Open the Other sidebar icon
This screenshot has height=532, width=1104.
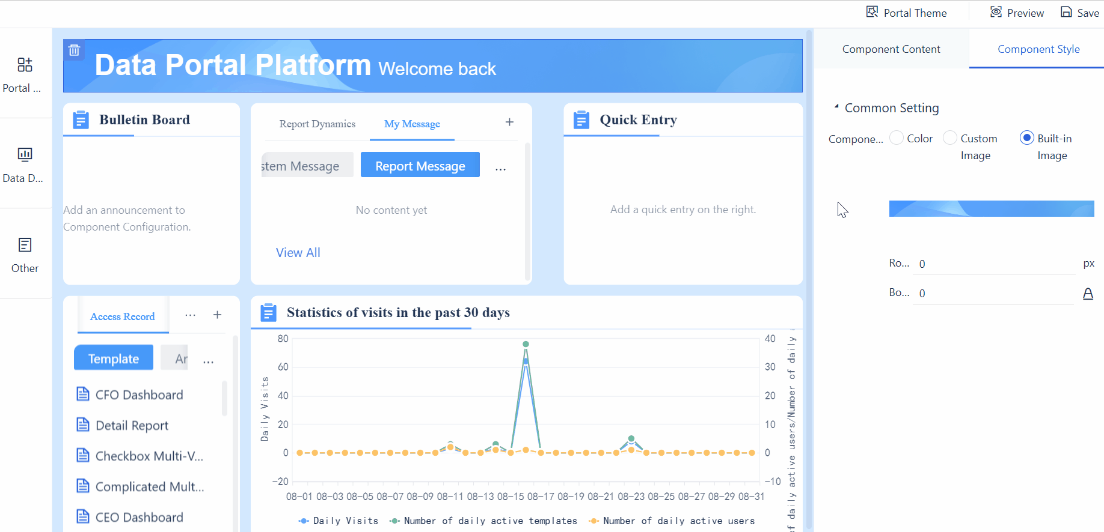pyautogui.click(x=25, y=245)
